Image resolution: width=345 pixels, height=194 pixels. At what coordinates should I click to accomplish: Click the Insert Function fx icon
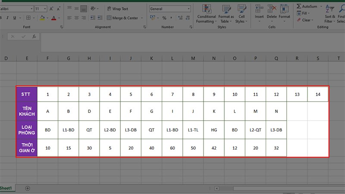pyautogui.click(x=34, y=37)
